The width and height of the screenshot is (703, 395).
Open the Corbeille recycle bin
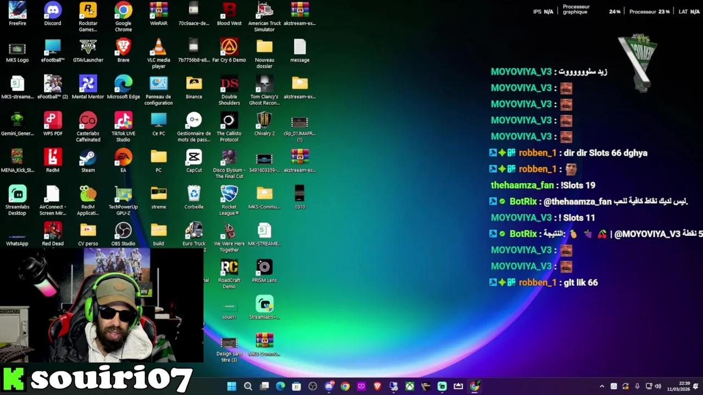[x=194, y=198]
